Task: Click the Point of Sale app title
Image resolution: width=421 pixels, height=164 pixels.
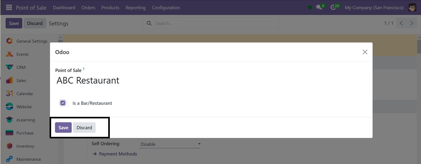Action: click(31, 7)
